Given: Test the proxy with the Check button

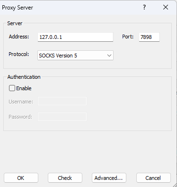Looking at the screenshot, I should coord(65,178).
